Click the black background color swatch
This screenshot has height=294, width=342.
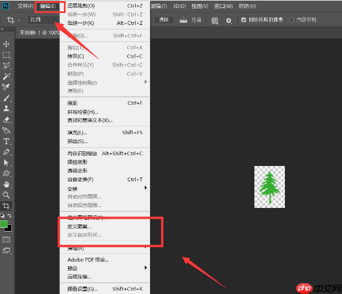(10, 229)
